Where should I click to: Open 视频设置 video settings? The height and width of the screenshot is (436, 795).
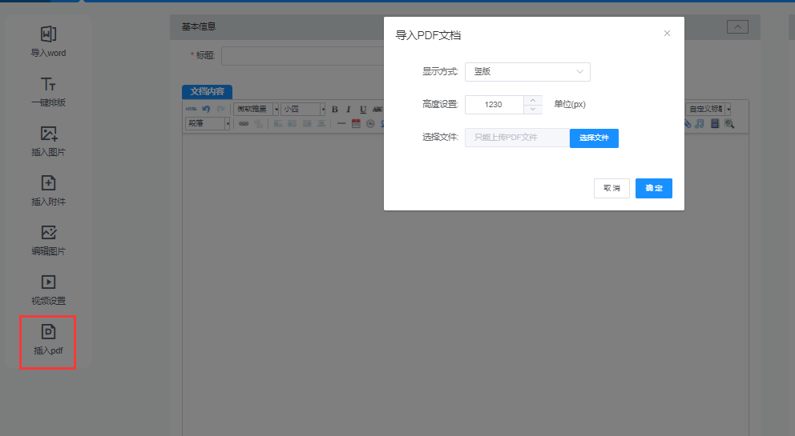point(48,289)
